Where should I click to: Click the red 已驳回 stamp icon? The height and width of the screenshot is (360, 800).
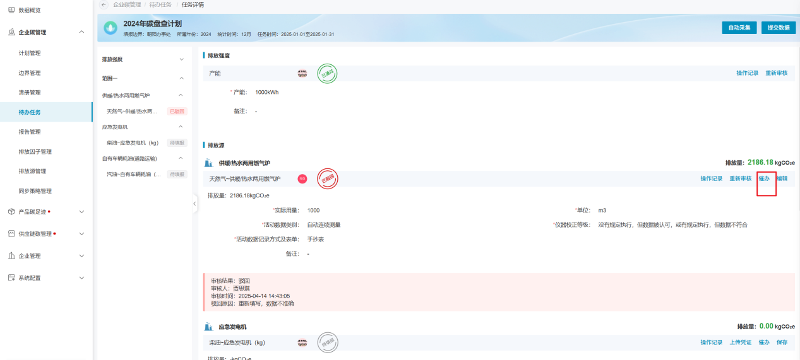tap(327, 179)
